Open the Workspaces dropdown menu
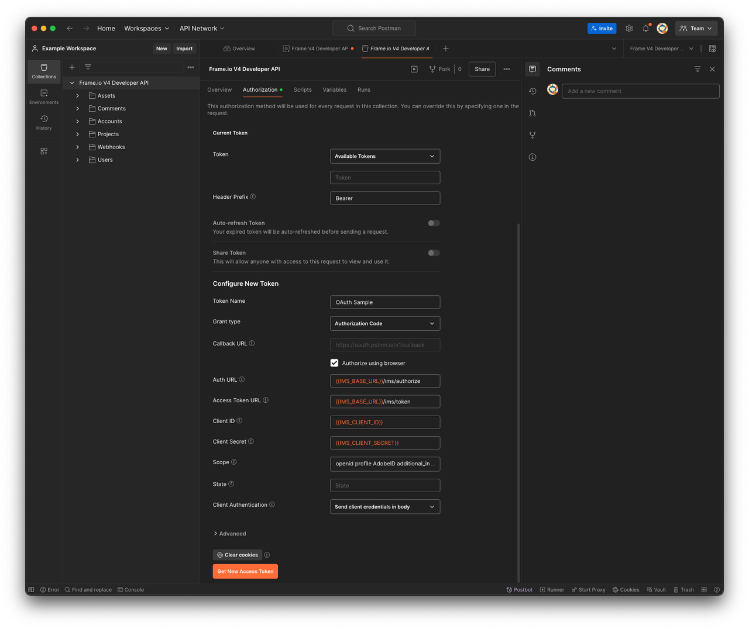 coord(146,28)
